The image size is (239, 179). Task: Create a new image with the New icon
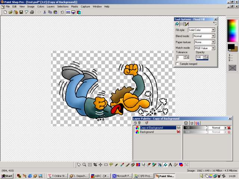5,12
